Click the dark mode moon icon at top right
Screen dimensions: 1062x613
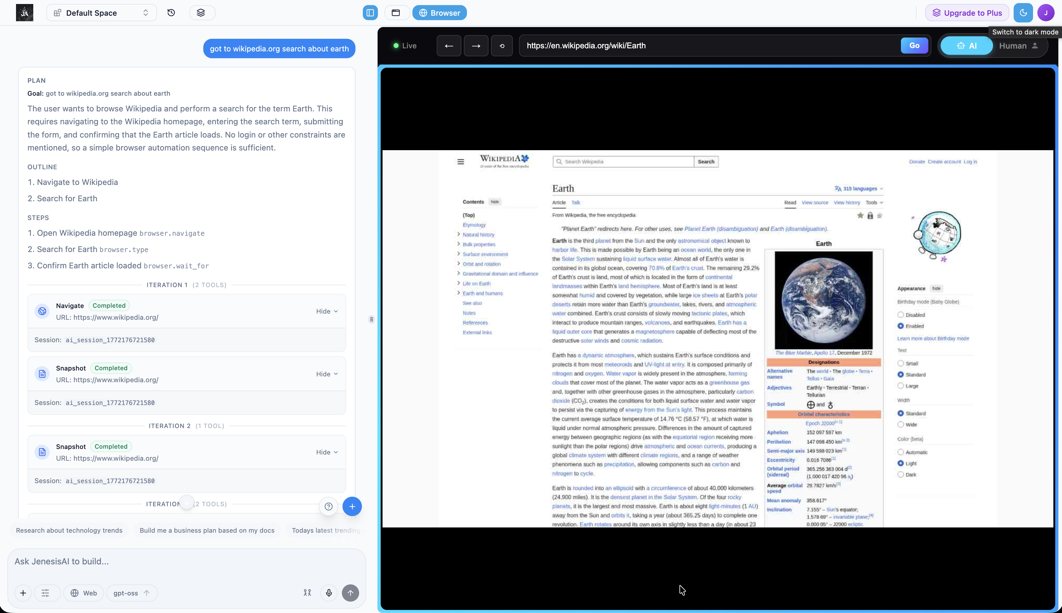click(x=1023, y=13)
